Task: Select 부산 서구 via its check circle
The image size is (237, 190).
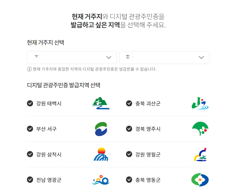Action: click(x=30, y=129)
